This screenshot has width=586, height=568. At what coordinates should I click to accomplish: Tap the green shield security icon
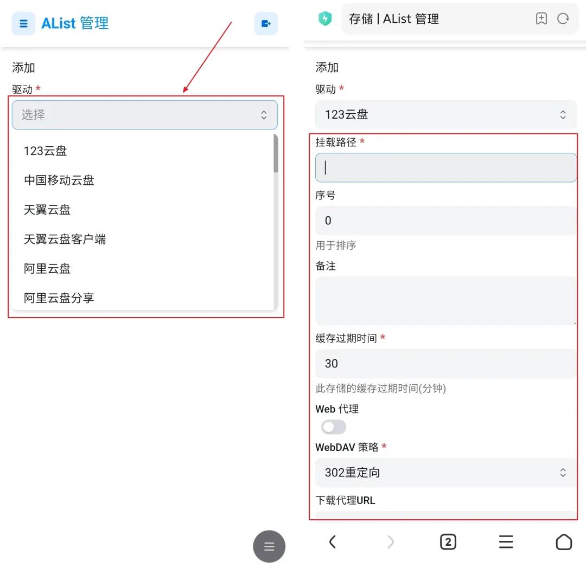[325, 18]
